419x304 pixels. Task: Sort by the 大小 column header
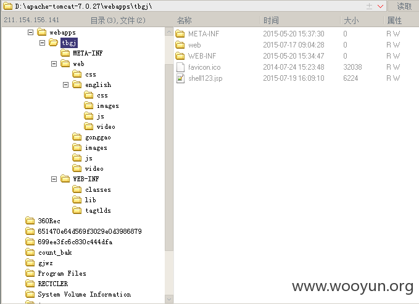click(x=351, y=20)
